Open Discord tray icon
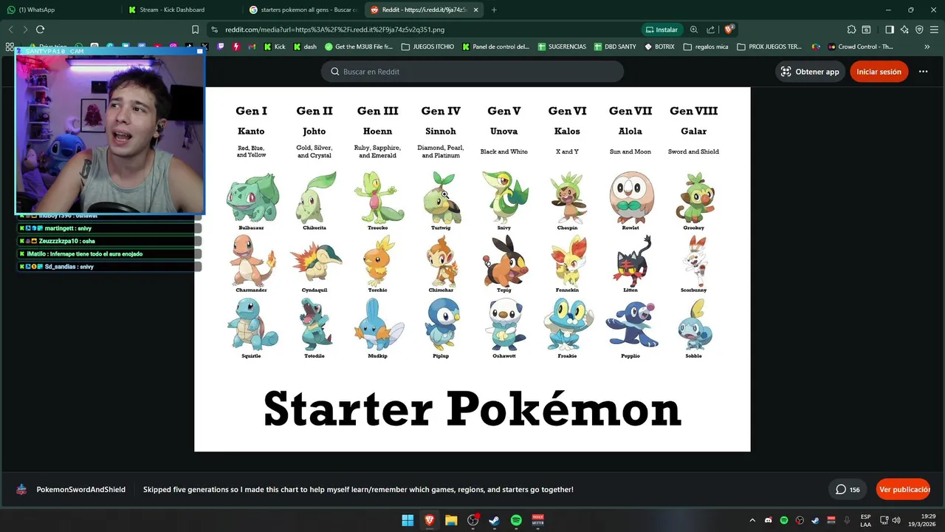This screenshot has width=945, height=532. pos(769,520)
